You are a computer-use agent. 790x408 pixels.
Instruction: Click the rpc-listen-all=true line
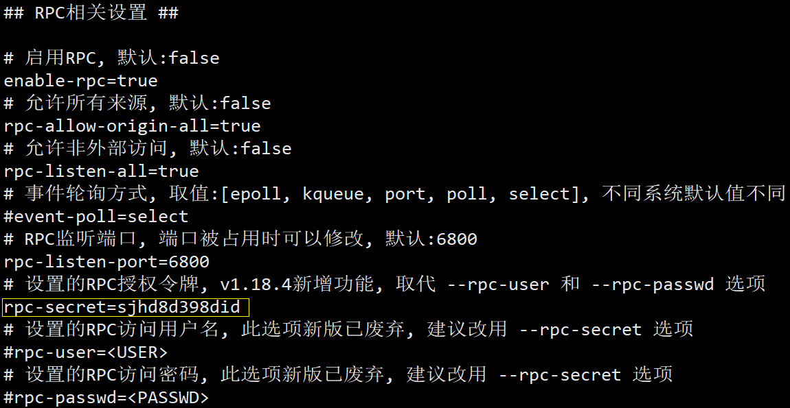pos(101,171)
